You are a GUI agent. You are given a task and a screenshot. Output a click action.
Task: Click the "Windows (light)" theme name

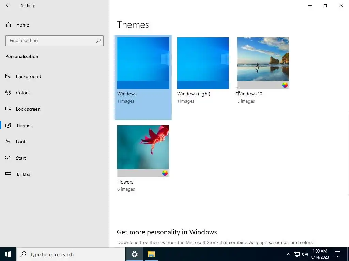tap(194, 94)
